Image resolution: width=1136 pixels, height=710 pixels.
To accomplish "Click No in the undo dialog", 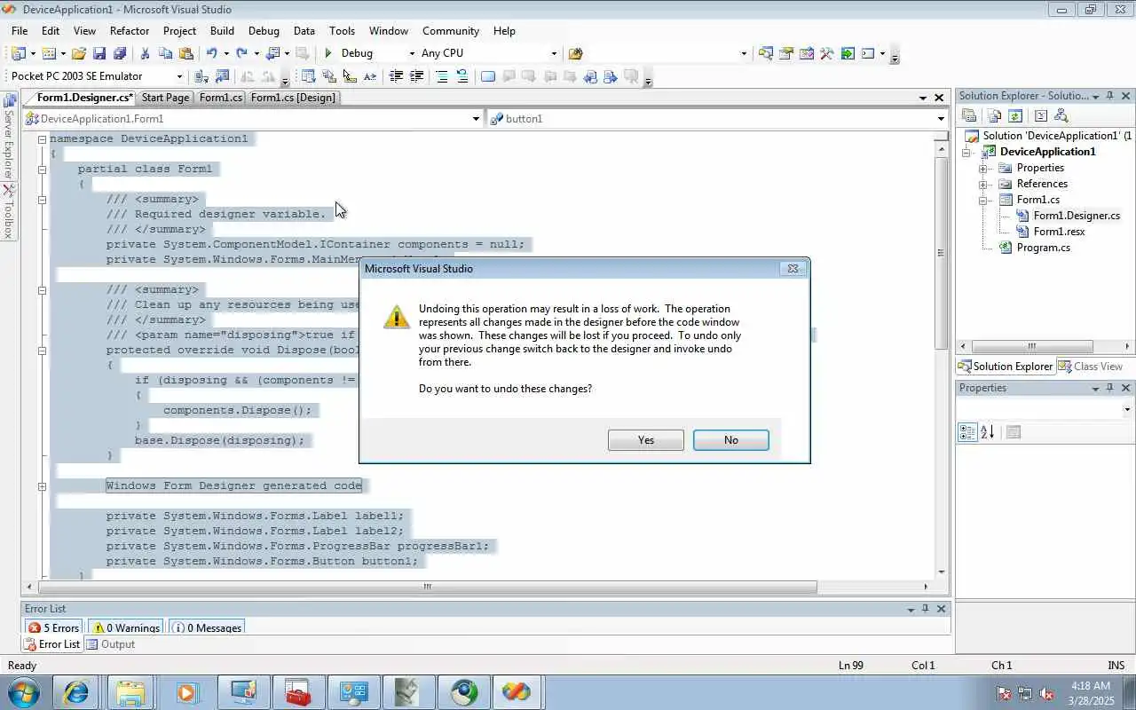I will (731, 440).
